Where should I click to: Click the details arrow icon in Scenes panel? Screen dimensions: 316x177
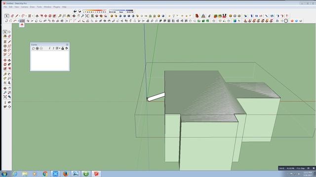click(67, 48)
